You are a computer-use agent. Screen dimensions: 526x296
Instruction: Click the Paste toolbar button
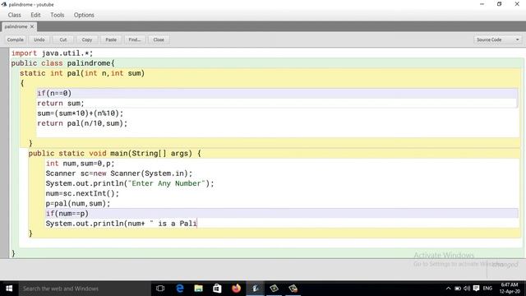point(111,39)
